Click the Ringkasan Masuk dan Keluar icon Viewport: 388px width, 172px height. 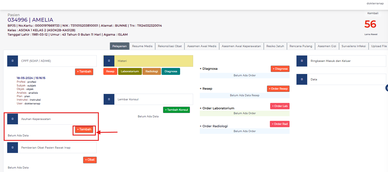coord(302,61)
